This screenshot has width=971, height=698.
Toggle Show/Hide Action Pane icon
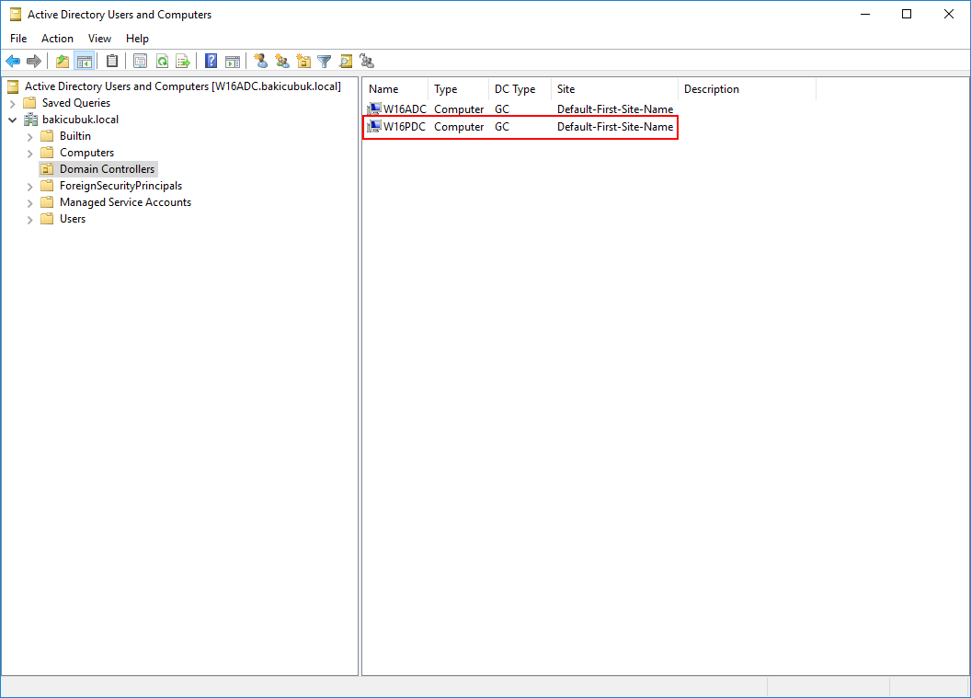[x=233, y=62]
